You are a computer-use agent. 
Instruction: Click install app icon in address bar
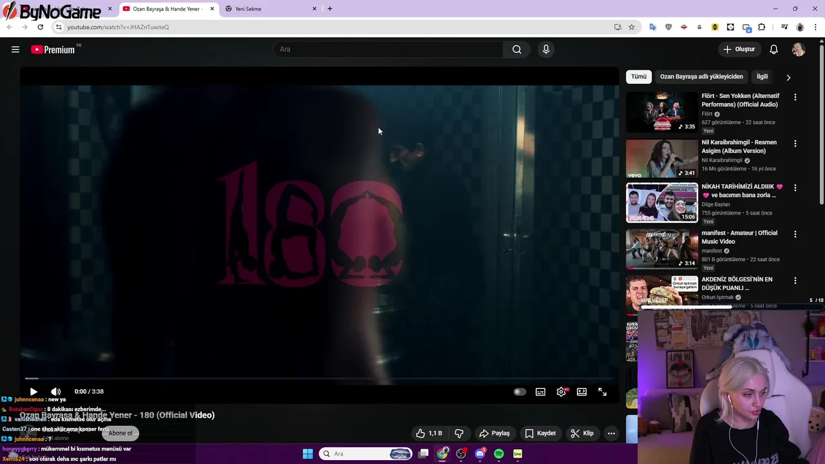617,27
